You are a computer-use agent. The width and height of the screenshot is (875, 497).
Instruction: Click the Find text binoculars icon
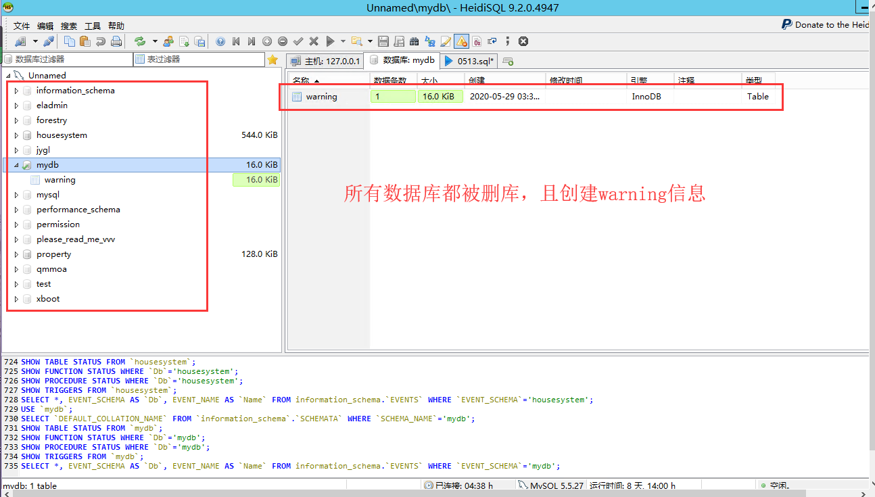coord(415,41)
